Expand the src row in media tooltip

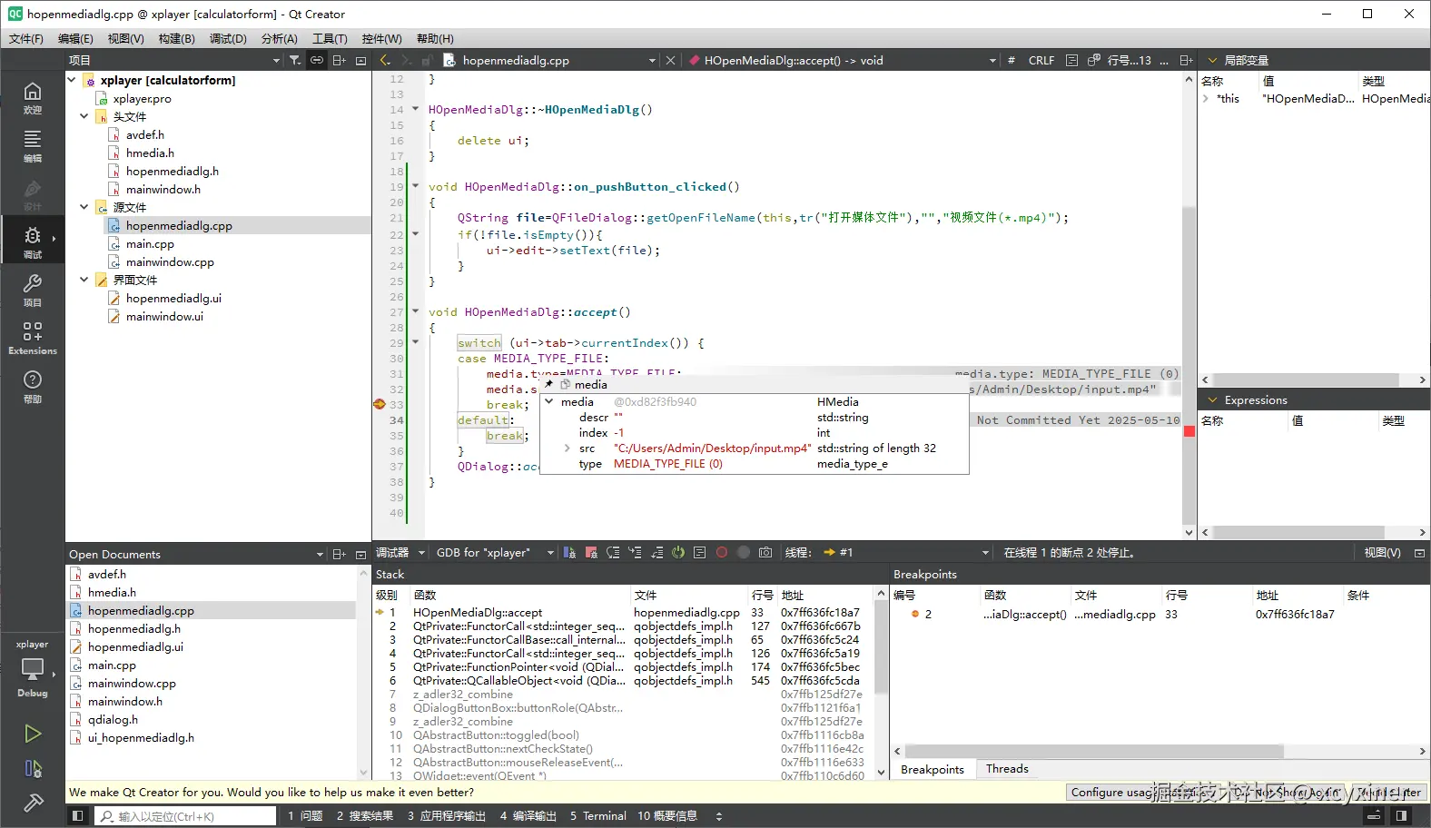[x=567, y=448]
